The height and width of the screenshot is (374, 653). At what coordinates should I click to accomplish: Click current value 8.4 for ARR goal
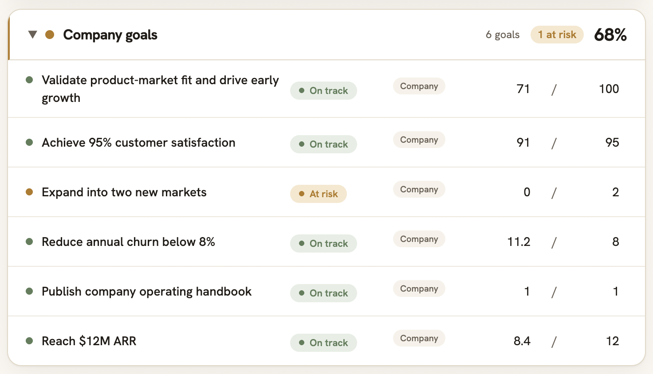pos(522,341)
